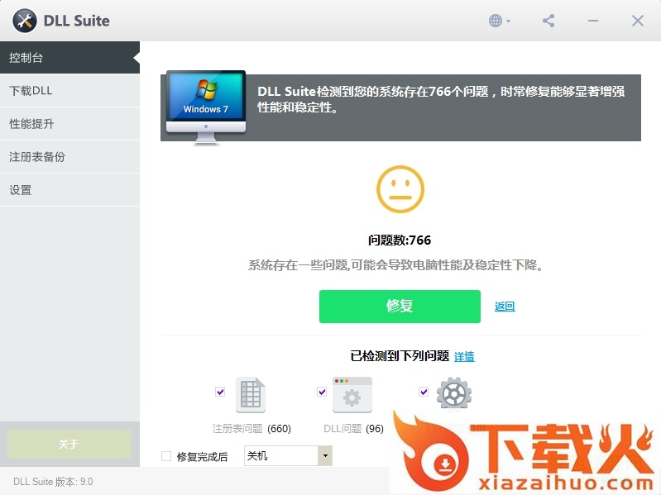Open the 详情 details link
The image size is (661, 495).
coord(464,356)
